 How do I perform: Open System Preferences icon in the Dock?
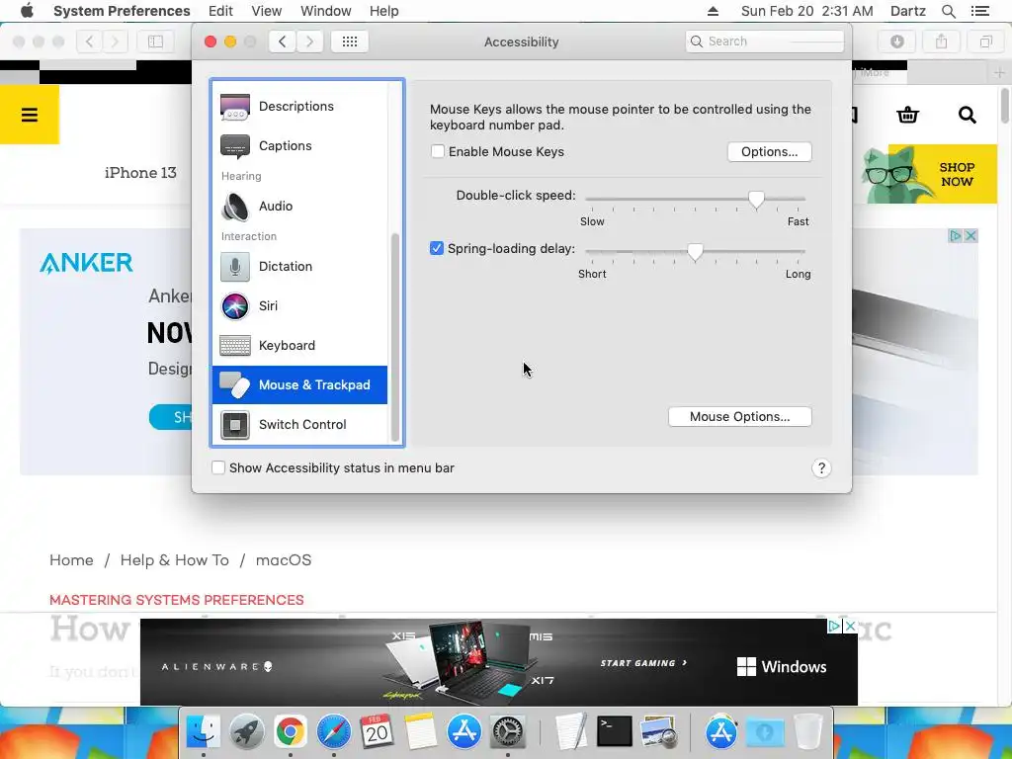tap(507, 731)
